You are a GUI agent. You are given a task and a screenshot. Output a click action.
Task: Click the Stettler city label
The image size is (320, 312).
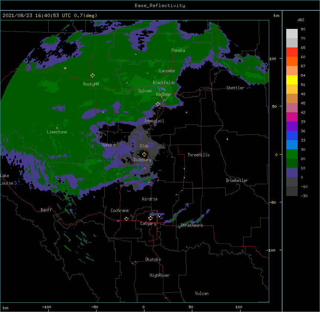click(x=235, y=88)
